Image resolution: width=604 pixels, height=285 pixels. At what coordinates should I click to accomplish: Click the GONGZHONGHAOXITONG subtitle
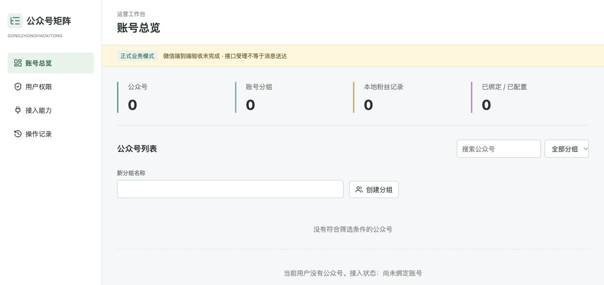[x=35, y=36]
